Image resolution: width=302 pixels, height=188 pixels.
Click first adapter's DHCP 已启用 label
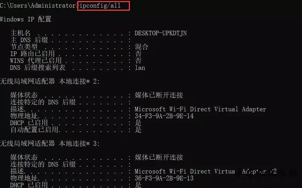click(x=29, y=123)
